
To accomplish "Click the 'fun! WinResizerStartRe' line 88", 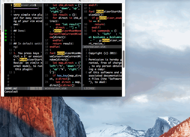I will pyautogui.click(x=105, y=11).
